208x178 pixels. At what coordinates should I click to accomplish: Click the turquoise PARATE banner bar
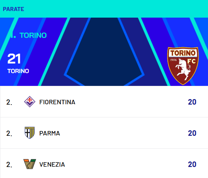(x=104, y=9)
